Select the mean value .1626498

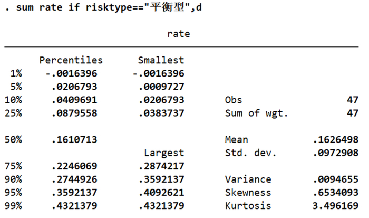click(337, 140)
